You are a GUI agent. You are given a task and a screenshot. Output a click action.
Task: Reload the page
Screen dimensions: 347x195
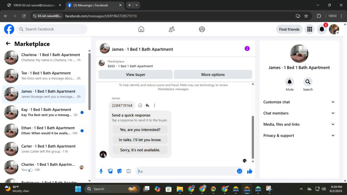tap(24, 16)
